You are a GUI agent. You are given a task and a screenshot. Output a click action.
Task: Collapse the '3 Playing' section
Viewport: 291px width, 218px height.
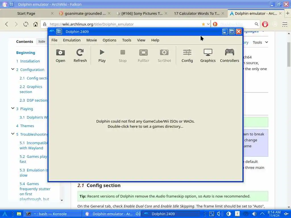point(13,108)
